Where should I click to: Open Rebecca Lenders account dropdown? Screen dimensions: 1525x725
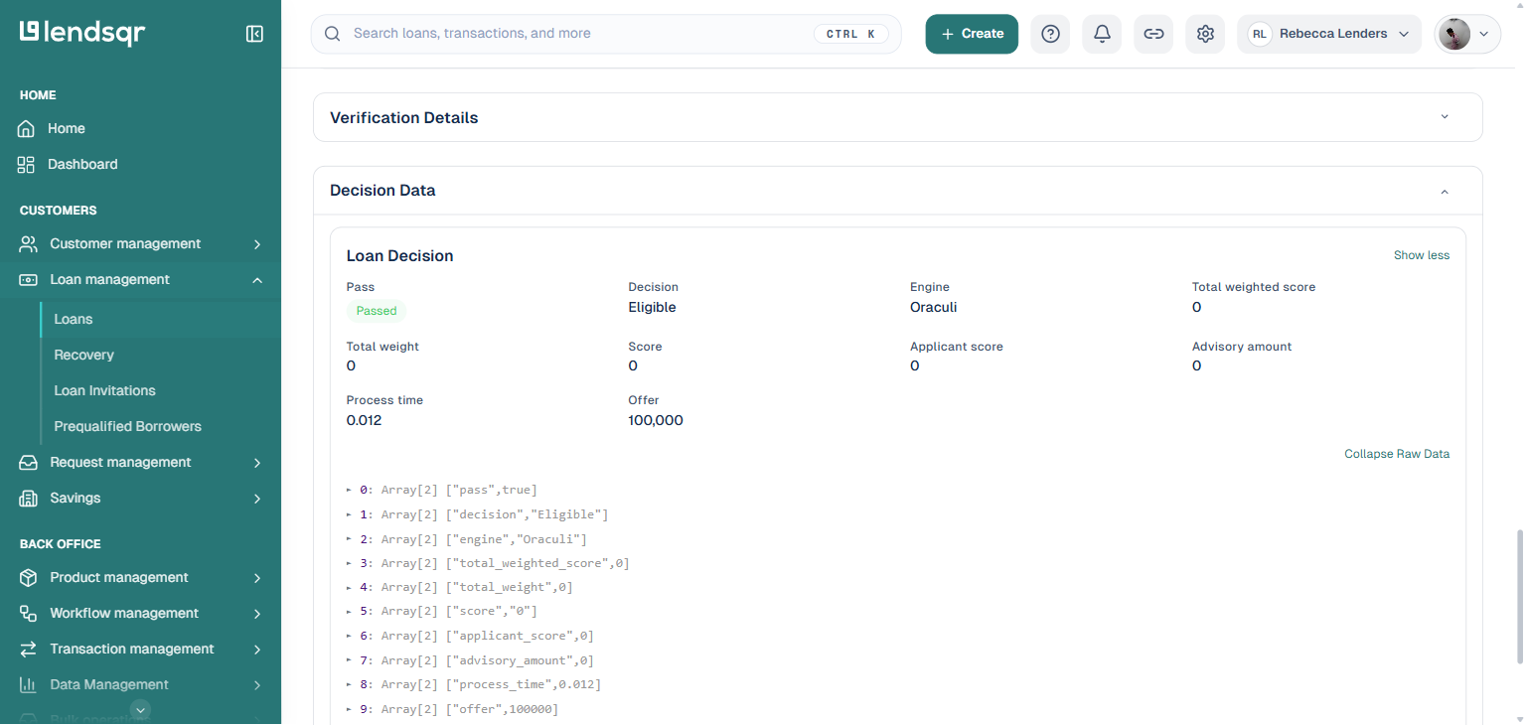tap(1329, 34)
